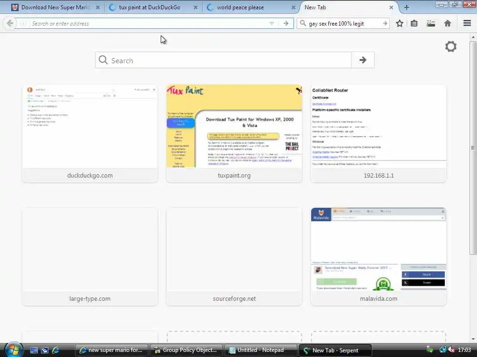Viewport: 477px width, 357px height.
Task: Click the 17:03 clock in tray
Action: click(x=464, y=350)
